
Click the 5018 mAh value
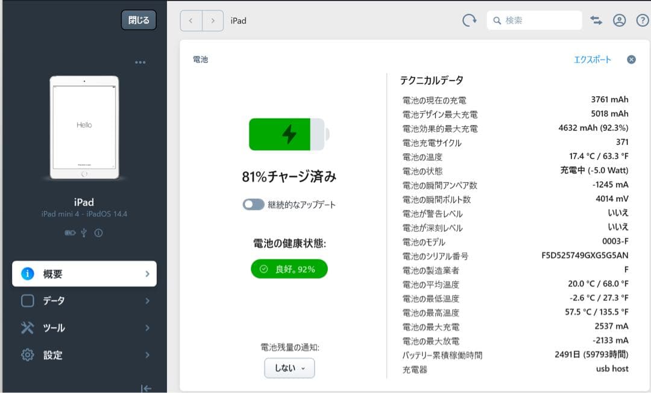(x=609, y=114)
